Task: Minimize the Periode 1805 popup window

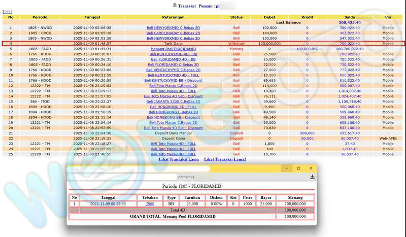Action: (x=287, y=168)
